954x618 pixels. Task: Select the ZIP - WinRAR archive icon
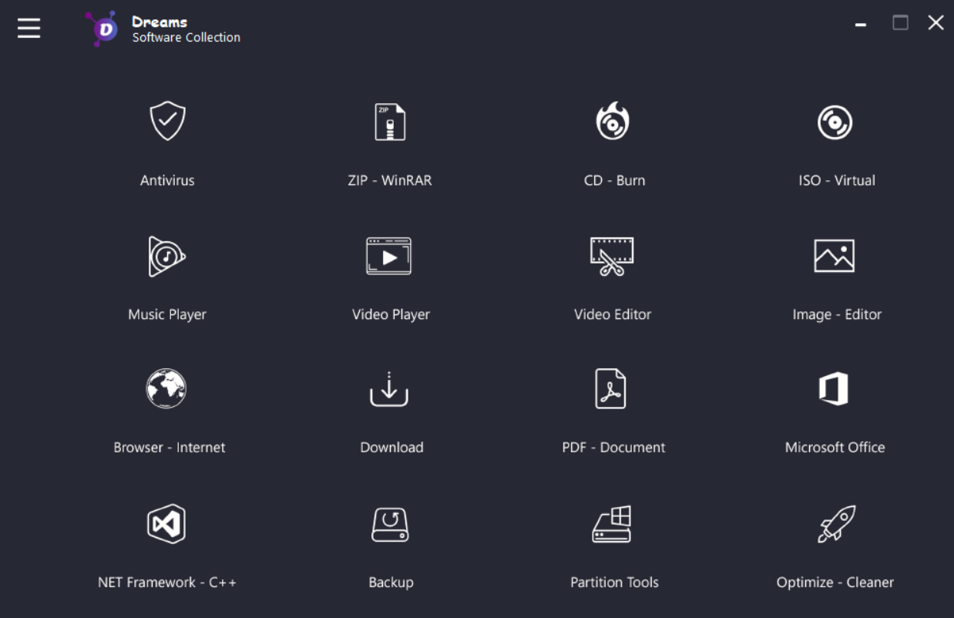click(x=390, y=122)
